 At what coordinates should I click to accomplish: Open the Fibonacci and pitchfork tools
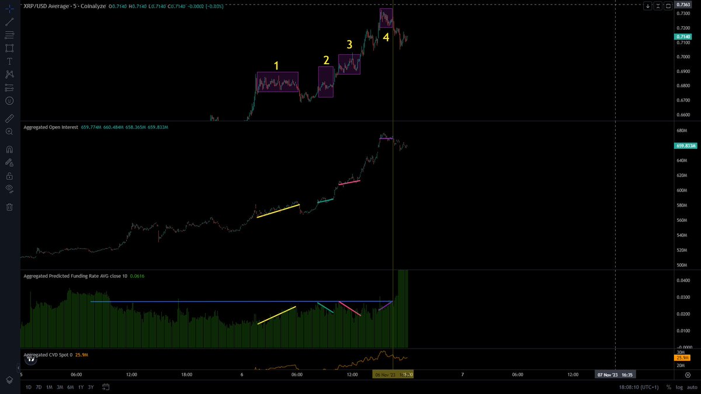tap(9, 35)
